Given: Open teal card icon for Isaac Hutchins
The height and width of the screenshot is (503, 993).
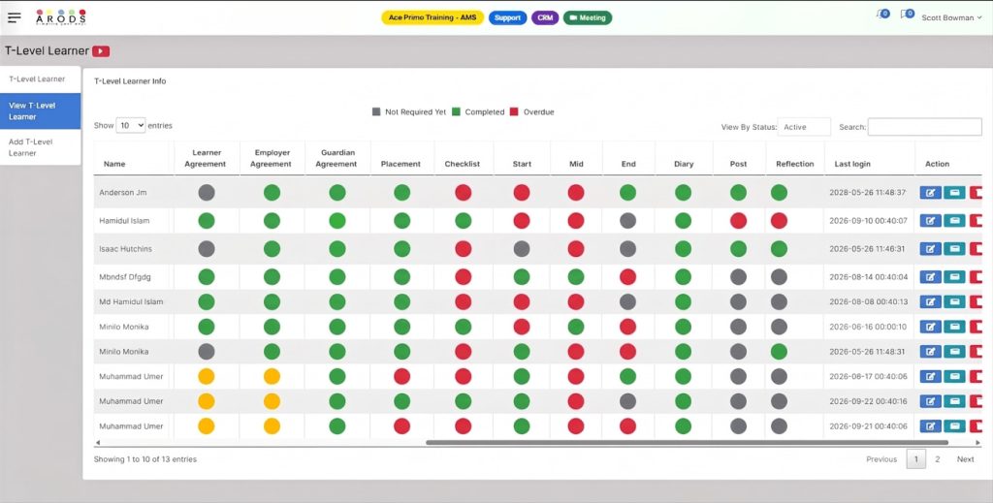Looking at the screenshot, I should click(954, 249).
